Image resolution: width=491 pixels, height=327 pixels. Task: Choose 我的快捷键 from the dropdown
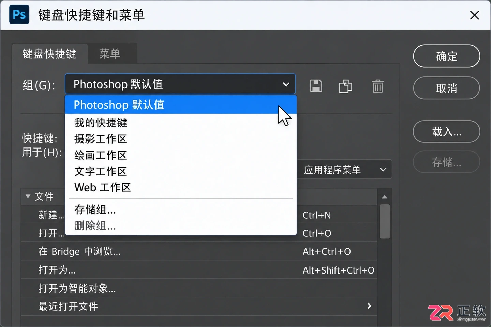(x=181, y=122)
